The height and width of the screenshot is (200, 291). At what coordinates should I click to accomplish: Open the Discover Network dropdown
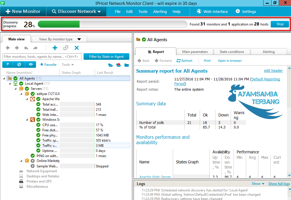76,11
